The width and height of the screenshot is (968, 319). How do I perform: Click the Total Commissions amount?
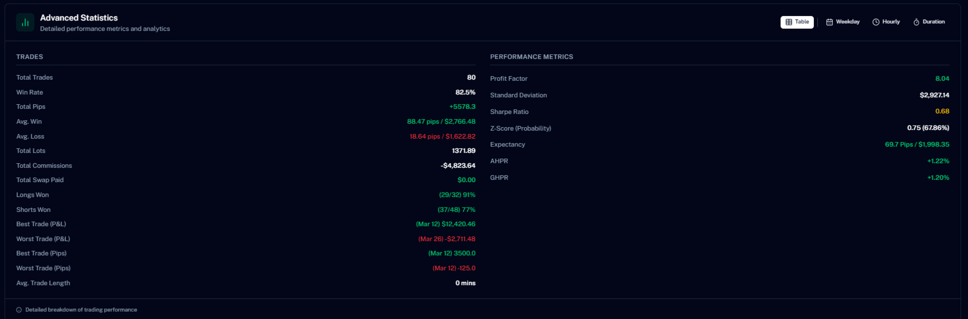click(458, 166)
